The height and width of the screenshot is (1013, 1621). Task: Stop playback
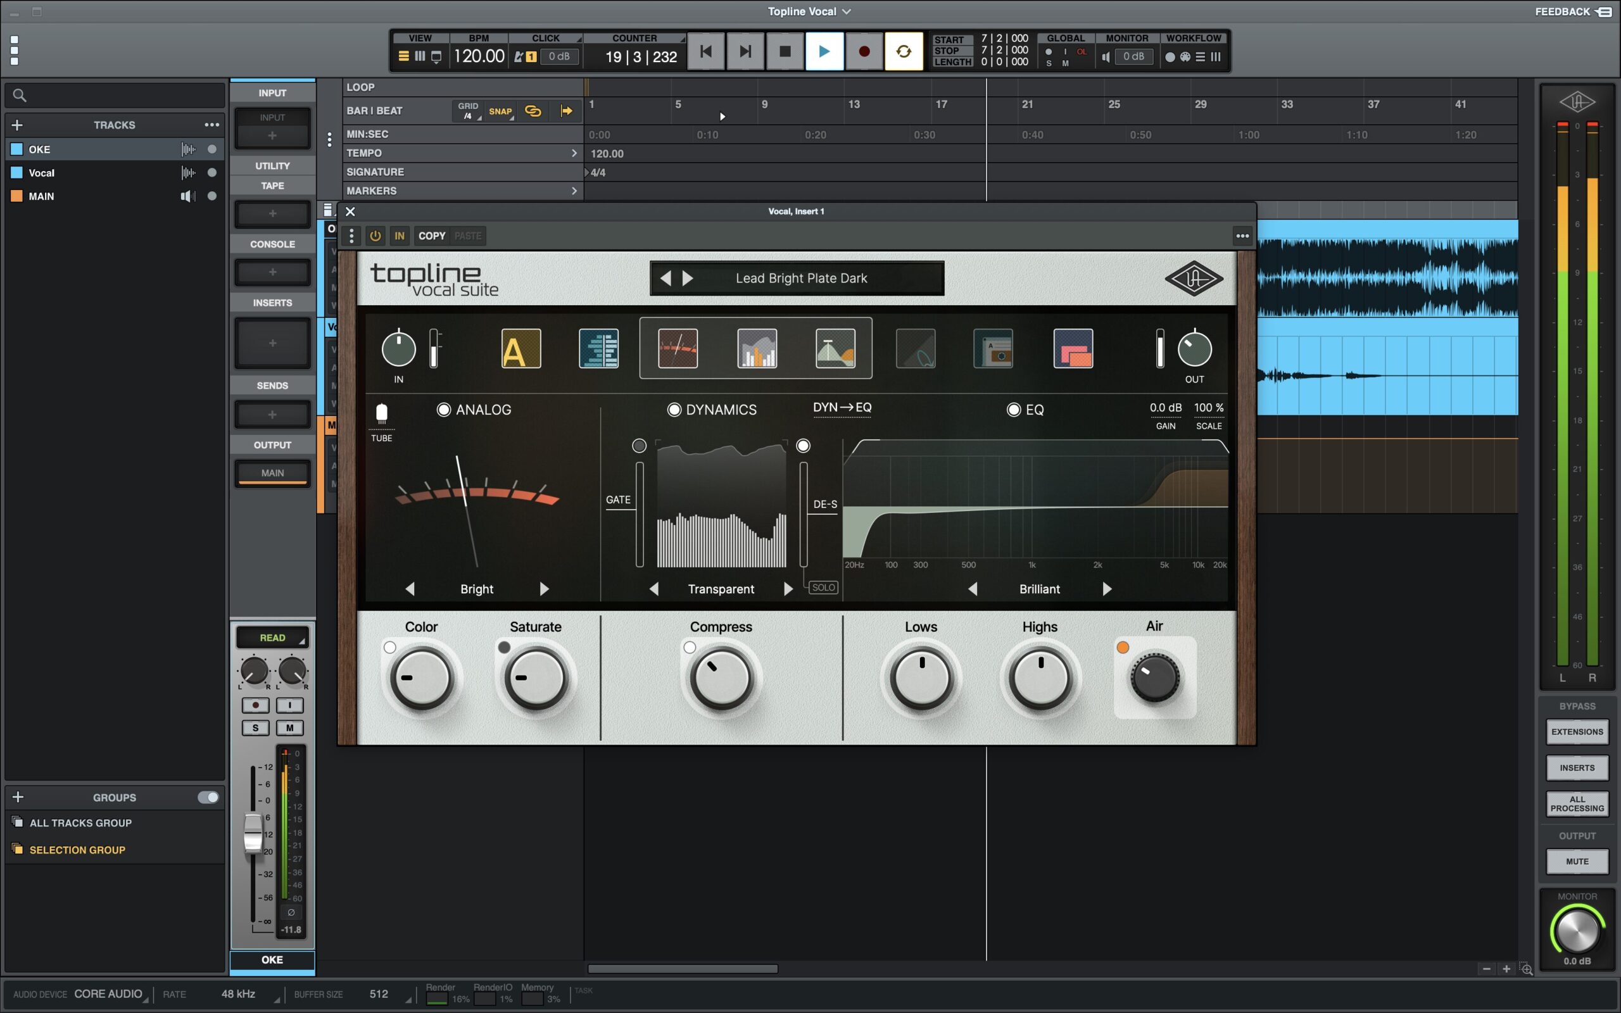pos(785,51)
